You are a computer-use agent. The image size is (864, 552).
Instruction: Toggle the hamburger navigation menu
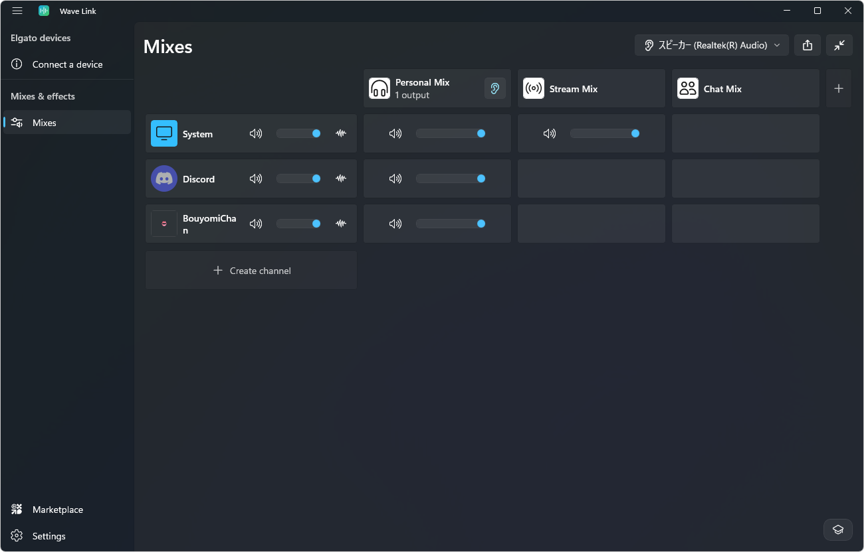17,11
